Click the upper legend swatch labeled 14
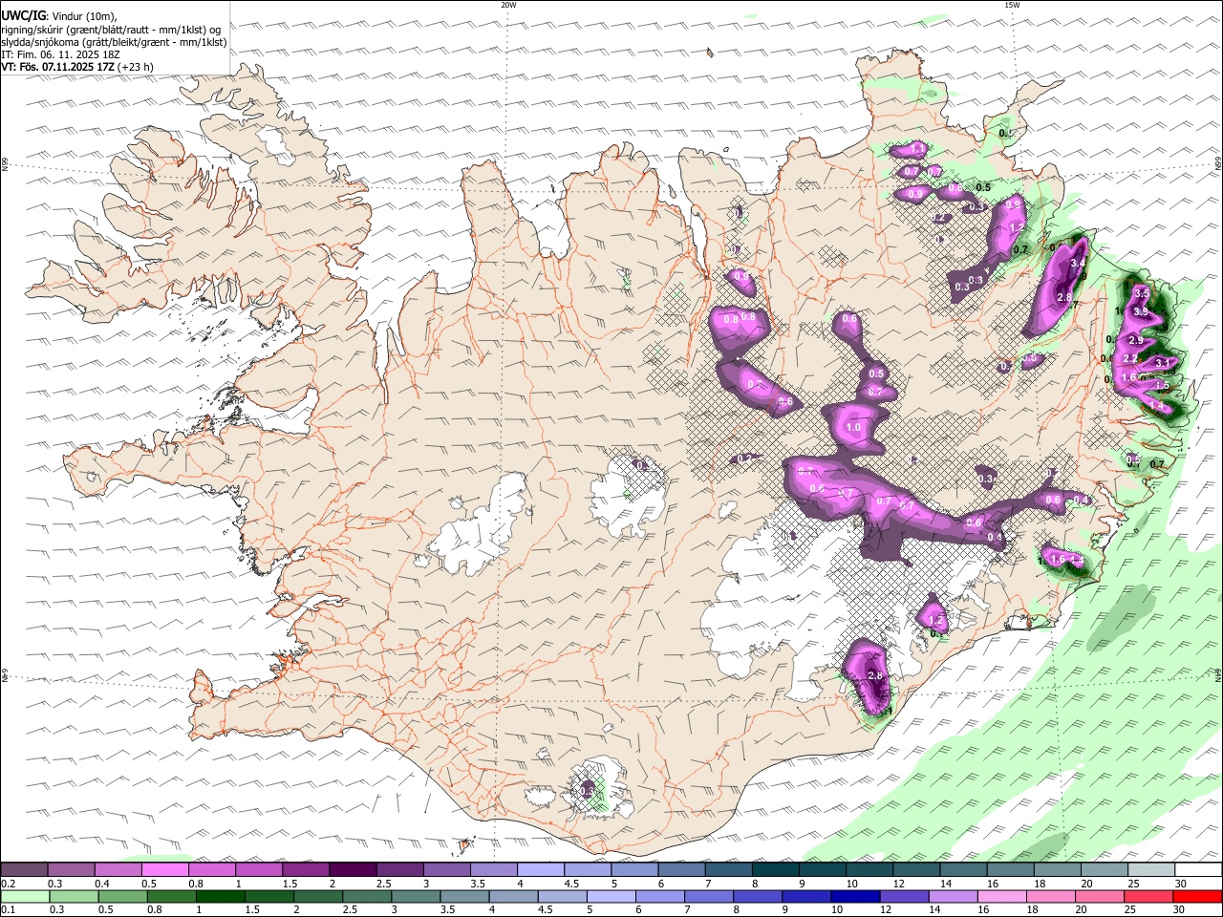This screenshot has width=1223, height=917. (x=963, y=870)
